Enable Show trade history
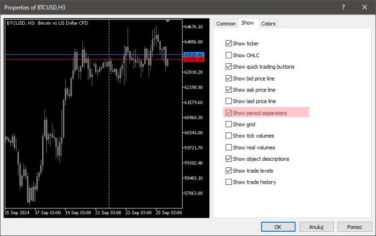Viewport: 376px width, 236px height. click(x=229, y=182)
